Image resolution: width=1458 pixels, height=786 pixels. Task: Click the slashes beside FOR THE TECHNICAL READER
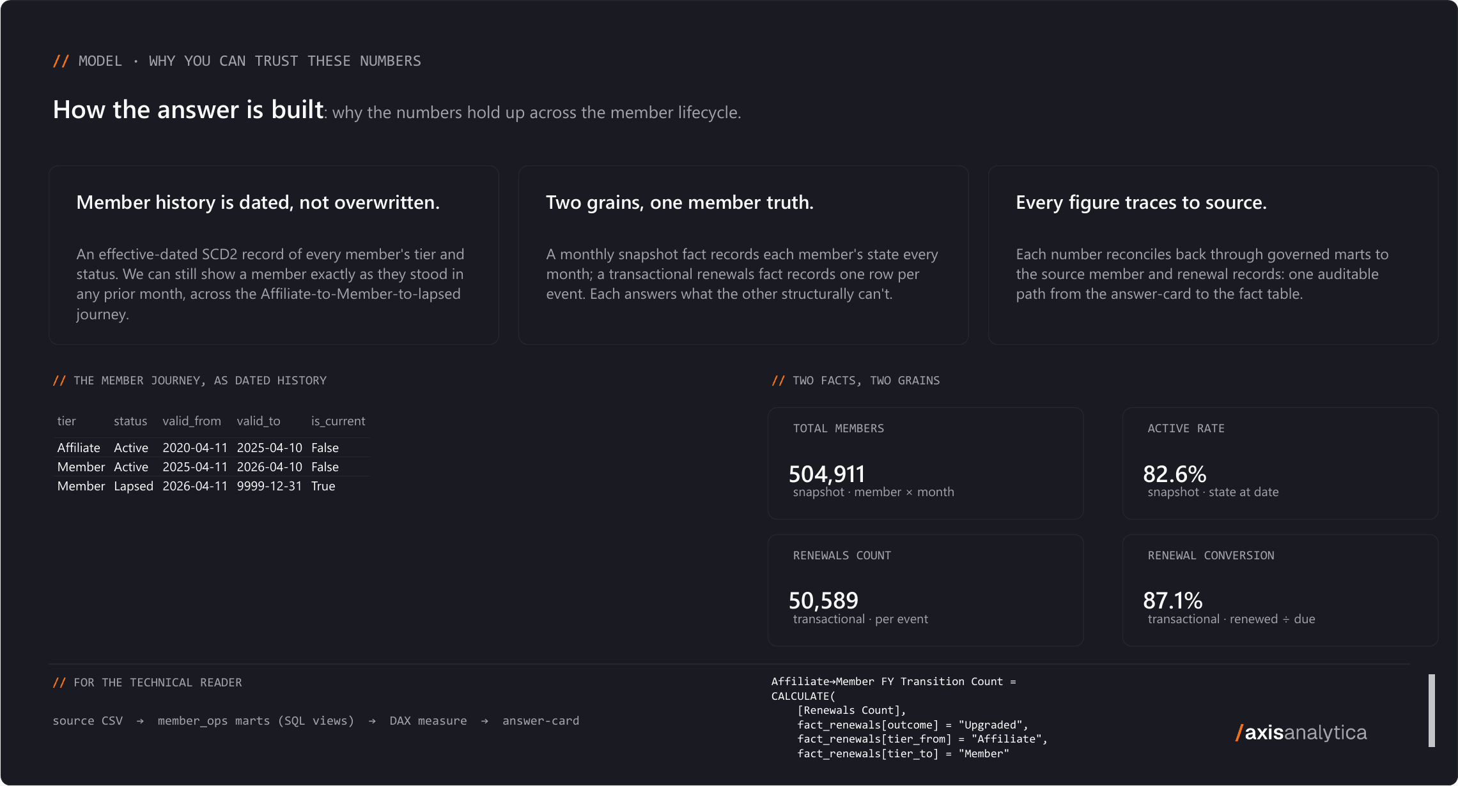[x=59, y=683]
